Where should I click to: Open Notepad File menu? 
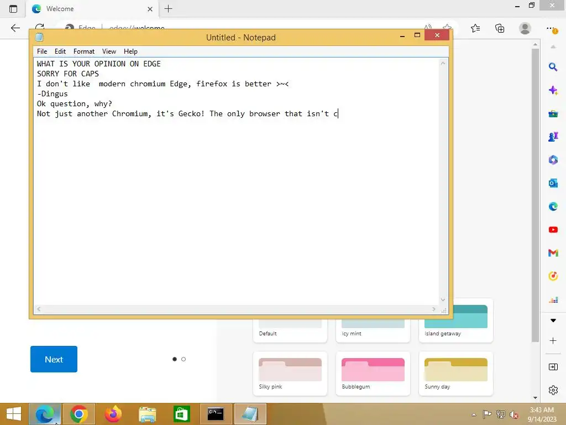[x=42, y=51]
